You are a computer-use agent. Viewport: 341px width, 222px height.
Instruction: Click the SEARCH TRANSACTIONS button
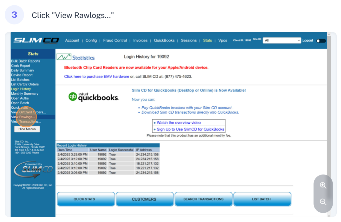pyautogui.click(x=203, y=199)
